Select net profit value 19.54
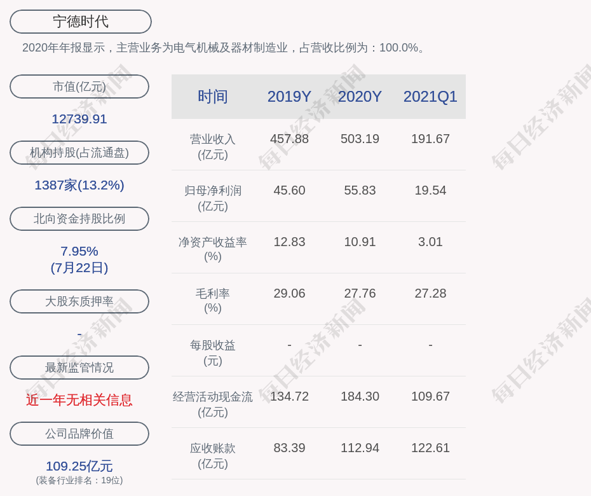 tap(430, 191)
